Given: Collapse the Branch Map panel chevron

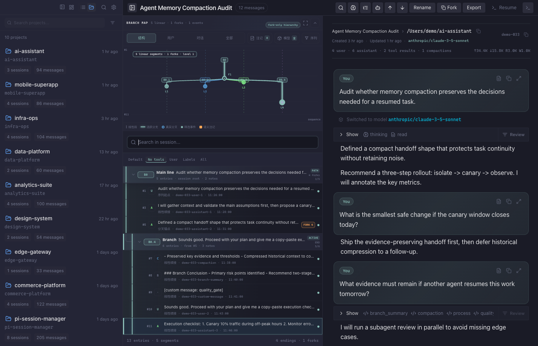Looking at the screenshot, I should coord(315,23).
